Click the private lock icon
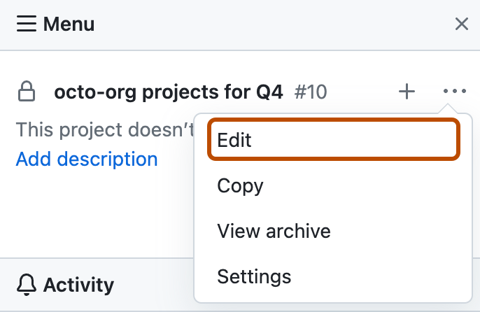Viewport: 480px width, 312px height. click(x=27, y=92)
